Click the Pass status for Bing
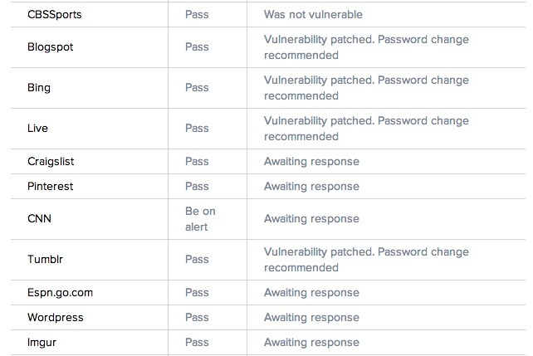The width and height of the screenshot is (533, 356). (197, 88)
